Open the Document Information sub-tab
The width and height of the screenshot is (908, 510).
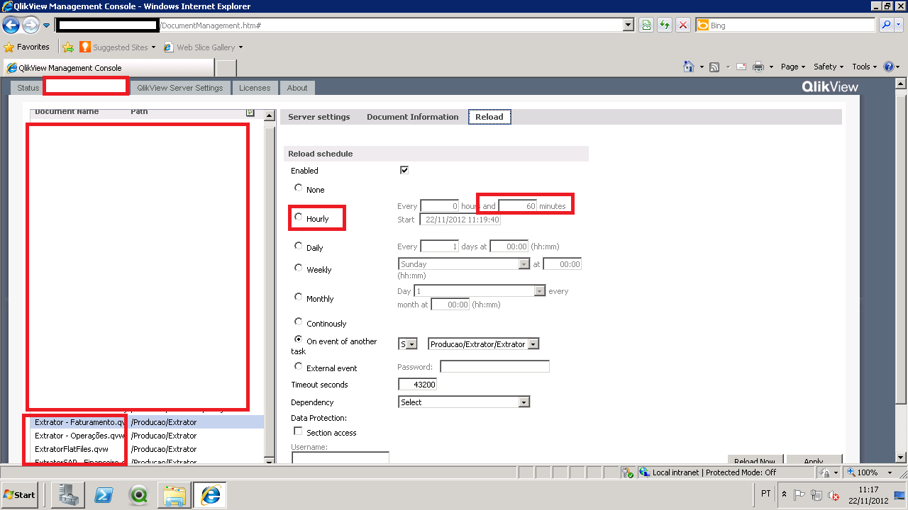click(413, 117)
